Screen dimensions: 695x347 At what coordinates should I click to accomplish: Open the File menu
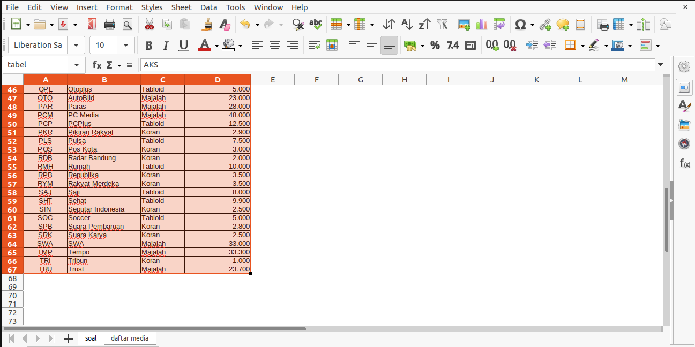12,7
